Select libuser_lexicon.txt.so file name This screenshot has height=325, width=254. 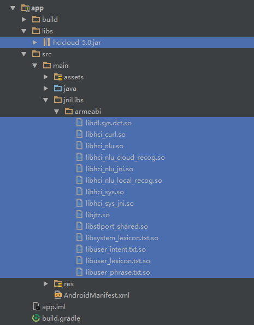(118, 261)
